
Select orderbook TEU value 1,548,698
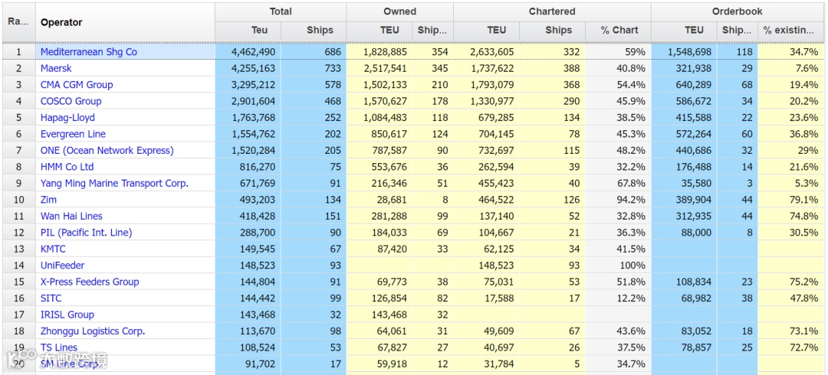tap(688, 52)
